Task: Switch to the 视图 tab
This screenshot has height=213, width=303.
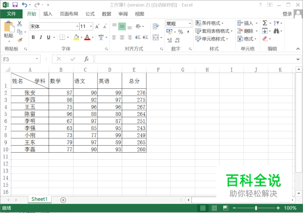Action: click(139, 14)
